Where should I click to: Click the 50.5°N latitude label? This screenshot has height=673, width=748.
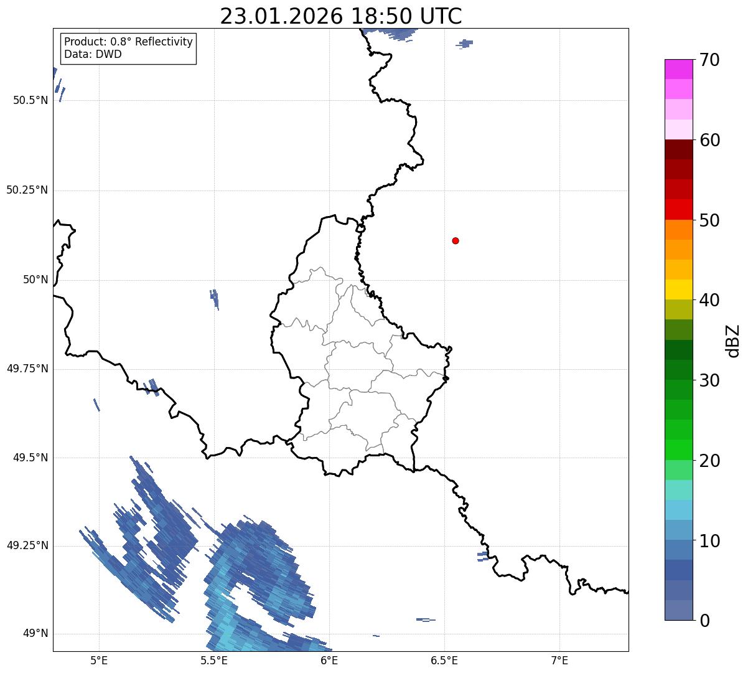[30, 100]
